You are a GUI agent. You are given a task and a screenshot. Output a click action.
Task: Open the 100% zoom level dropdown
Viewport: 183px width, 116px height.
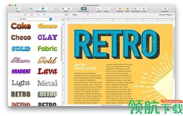point(75,15)
